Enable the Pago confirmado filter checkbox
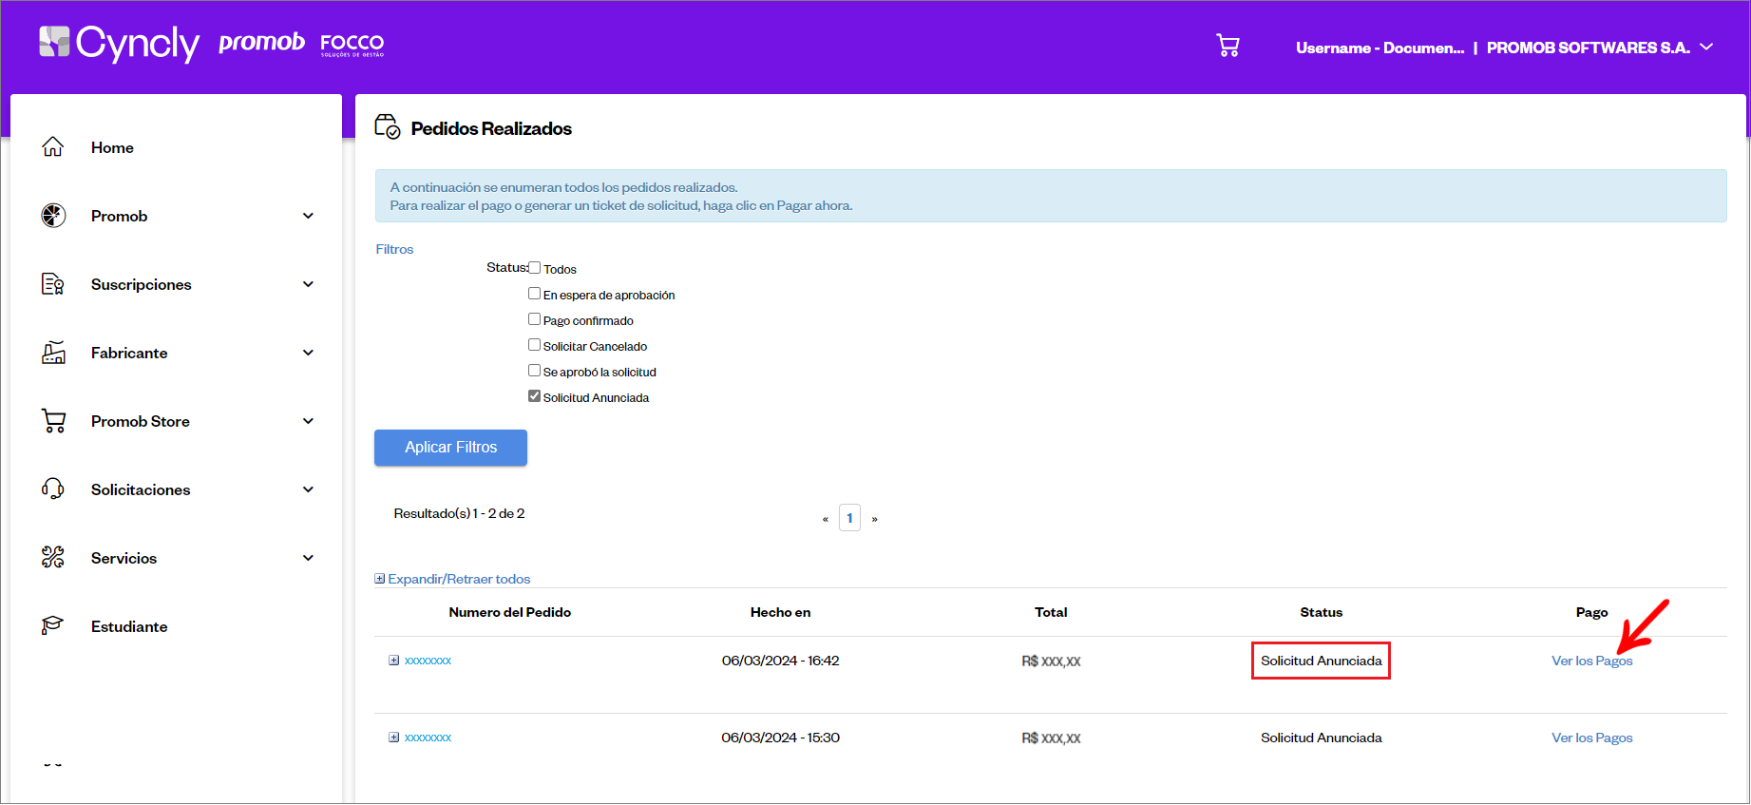Viewport: 1751px width, 805px height. click(534, 319)
